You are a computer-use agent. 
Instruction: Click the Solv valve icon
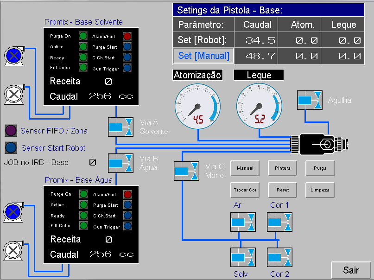point(243,257)
